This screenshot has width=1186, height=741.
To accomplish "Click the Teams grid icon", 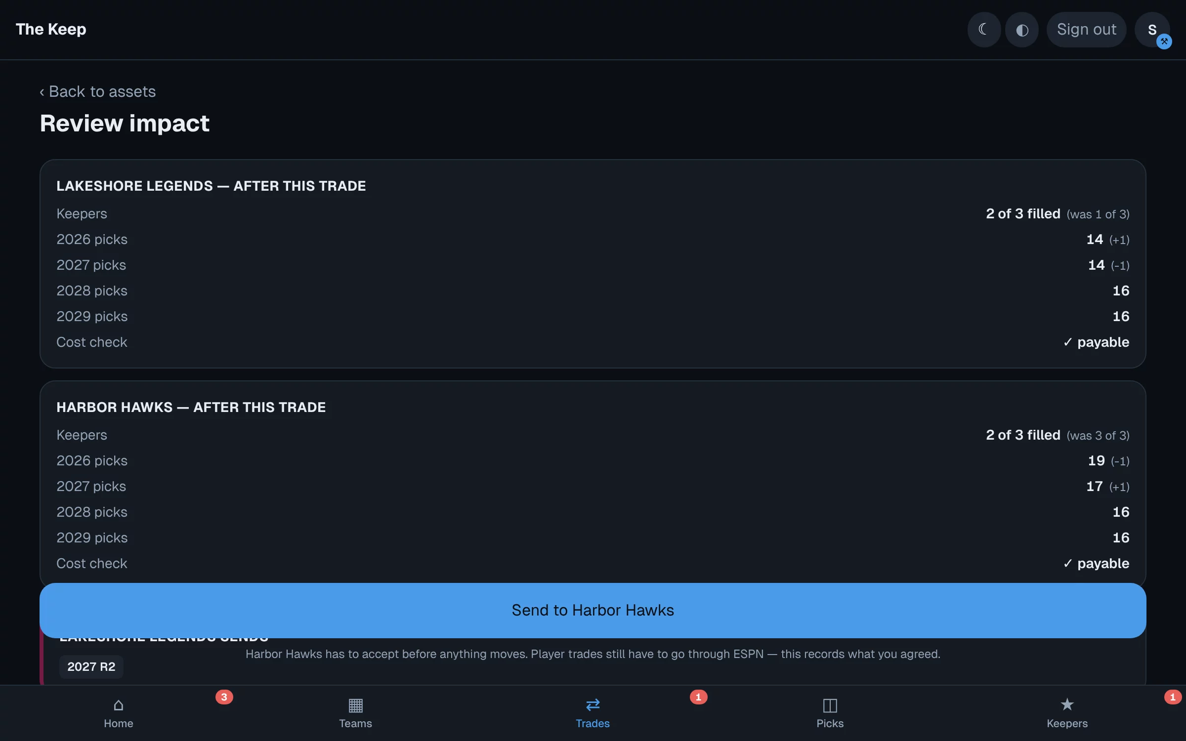I will 355,705.
